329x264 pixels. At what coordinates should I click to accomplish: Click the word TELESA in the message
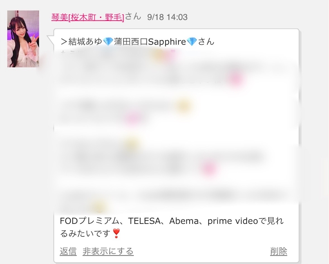click(145, 221)
